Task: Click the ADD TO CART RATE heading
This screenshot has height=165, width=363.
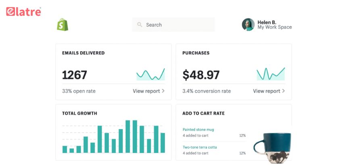Action: 204,113
